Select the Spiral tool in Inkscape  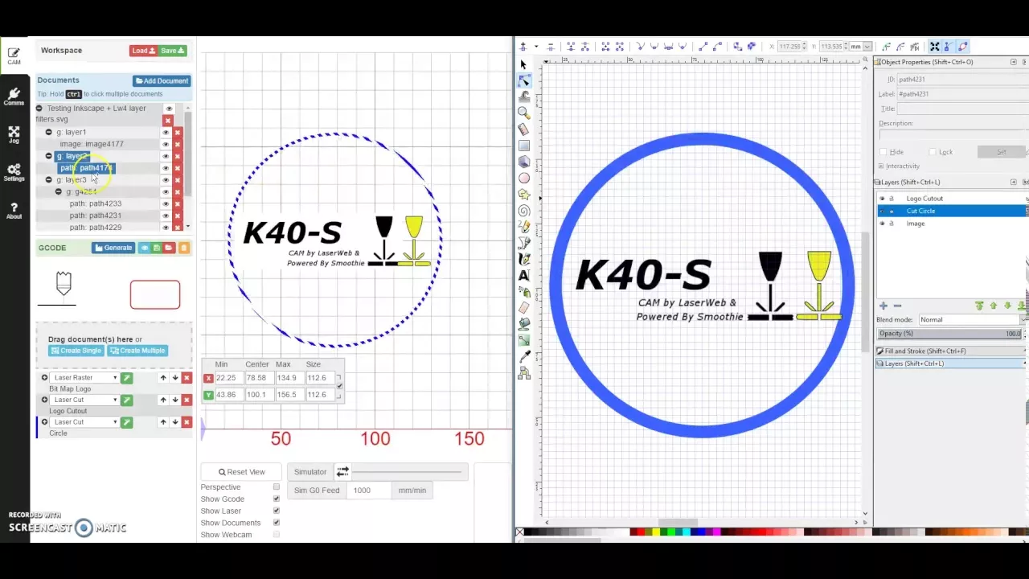[x=524, y=211]
